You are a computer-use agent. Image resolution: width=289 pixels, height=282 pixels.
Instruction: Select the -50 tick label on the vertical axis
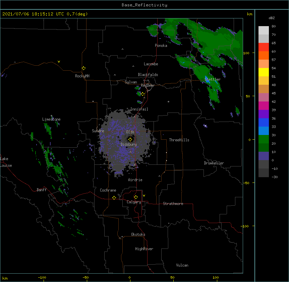[246, 183]
